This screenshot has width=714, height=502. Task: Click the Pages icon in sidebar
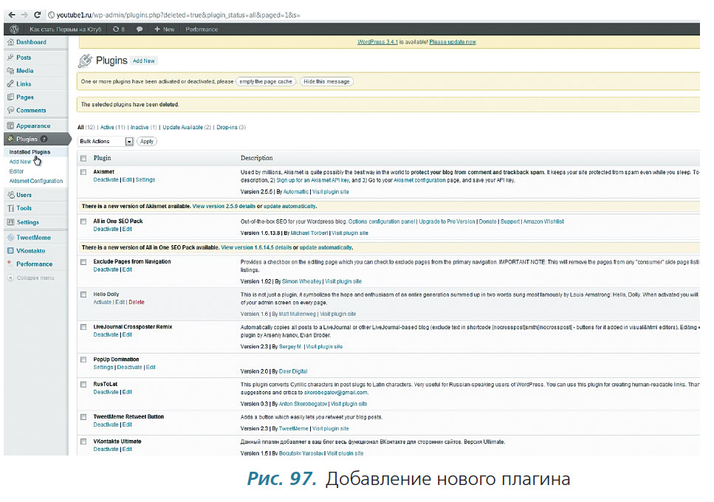pyautogui.click(x=10, y=97)
